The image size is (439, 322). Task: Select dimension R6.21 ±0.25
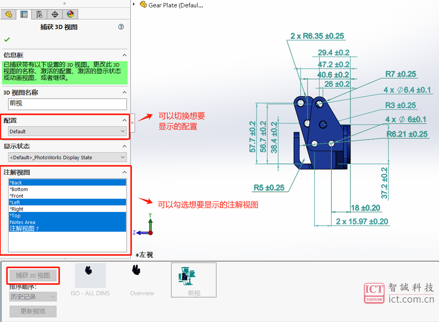407,134
